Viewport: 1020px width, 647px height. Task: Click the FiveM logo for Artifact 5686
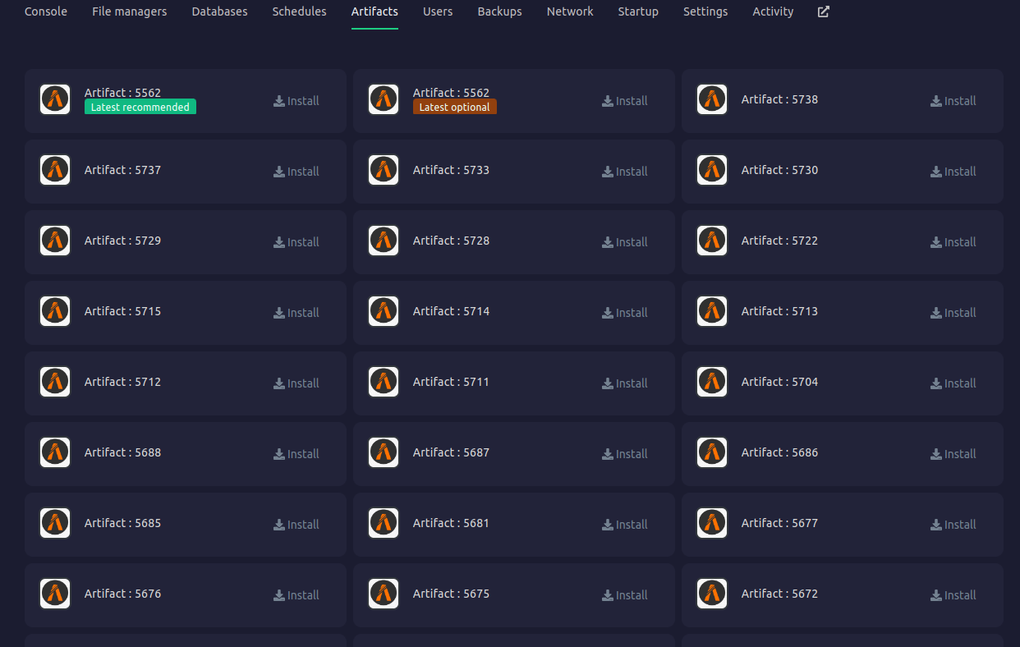tap(712, 452)
